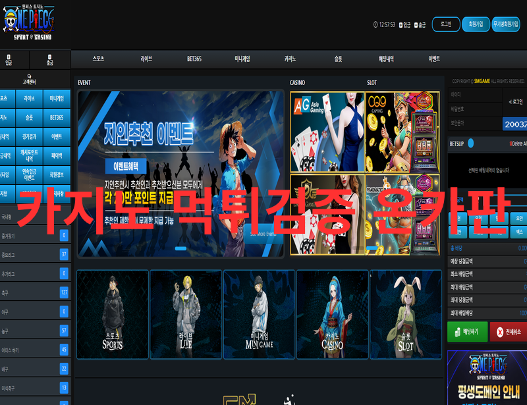
Task: Open 캐시포인트 내역 tile
Action: (x=29, y=155)
